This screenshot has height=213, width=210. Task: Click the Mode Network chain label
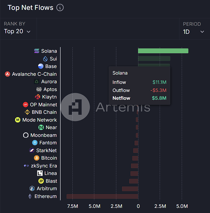point(39,120)
